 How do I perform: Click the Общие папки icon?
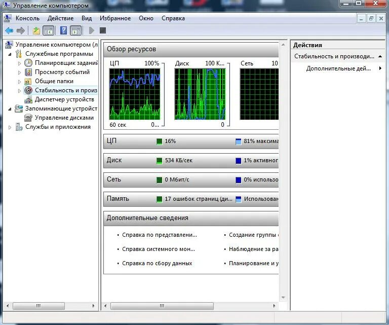(28, 81)
